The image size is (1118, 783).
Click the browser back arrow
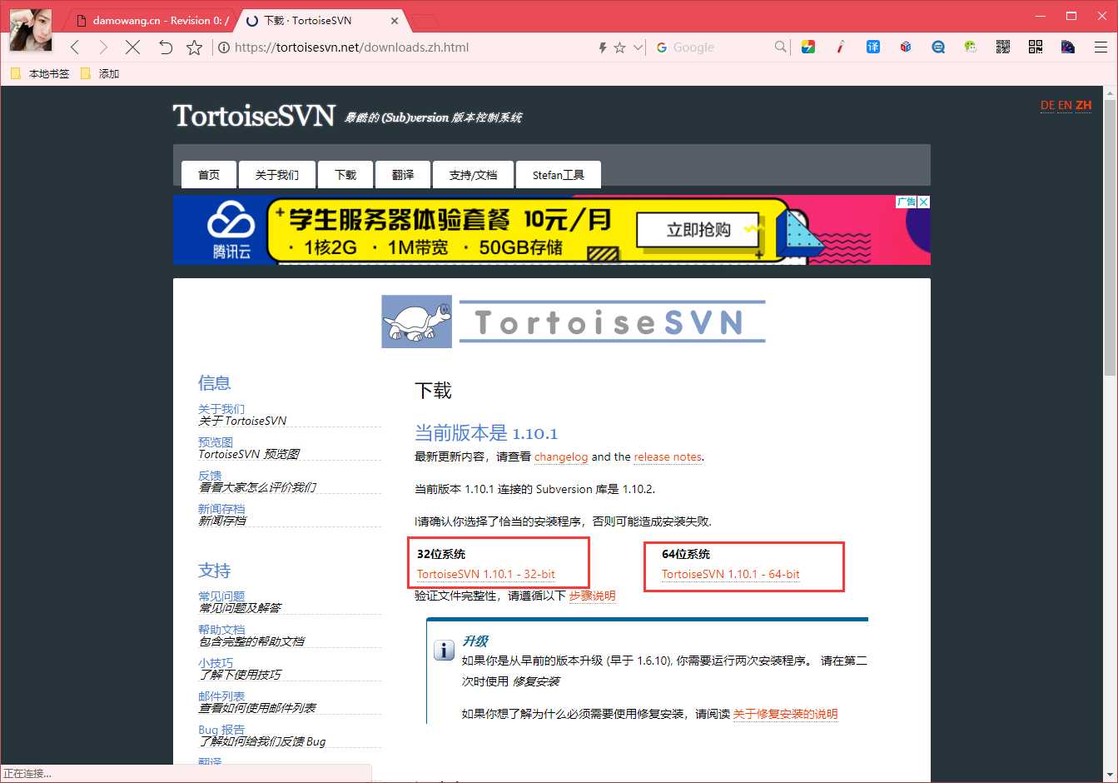coord(75,47)
